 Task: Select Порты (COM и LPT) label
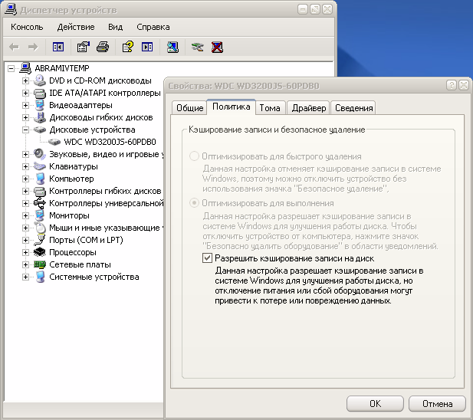point(86,240)
